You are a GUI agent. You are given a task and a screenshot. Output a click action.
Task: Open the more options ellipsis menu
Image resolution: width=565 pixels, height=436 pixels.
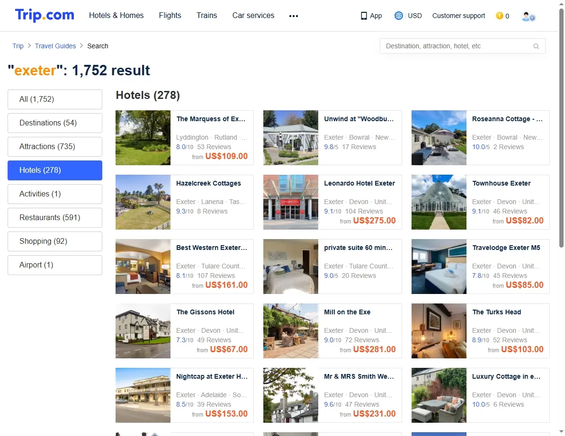point(293,16)
